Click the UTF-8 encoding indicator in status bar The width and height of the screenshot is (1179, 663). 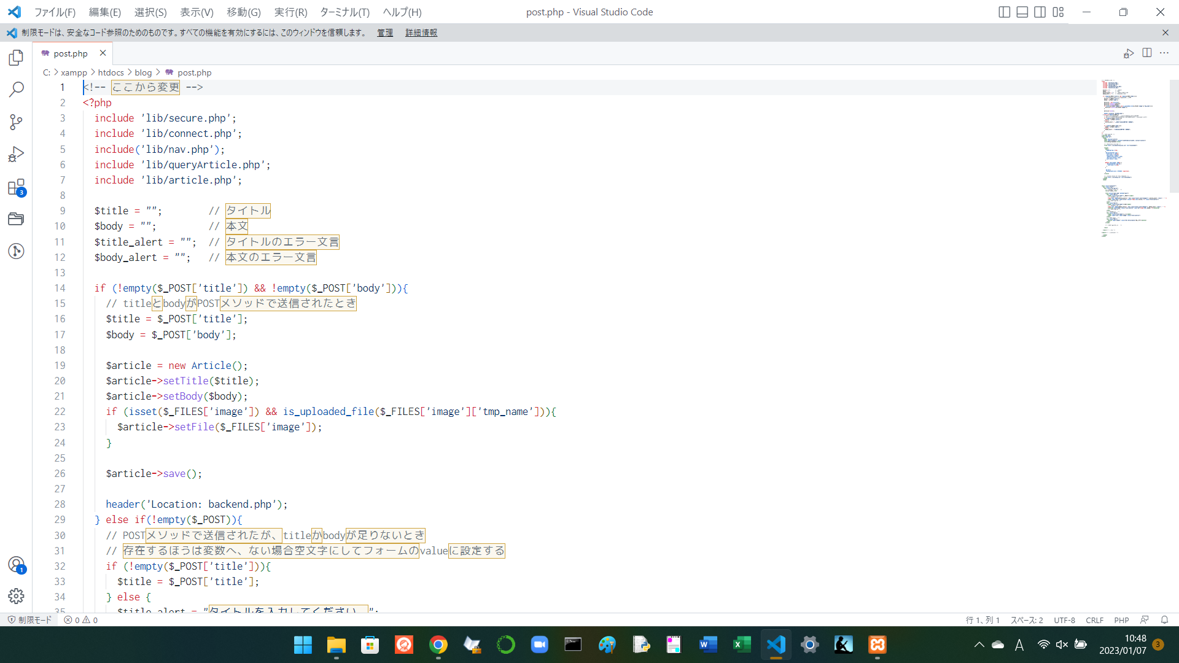point(1064,620)
